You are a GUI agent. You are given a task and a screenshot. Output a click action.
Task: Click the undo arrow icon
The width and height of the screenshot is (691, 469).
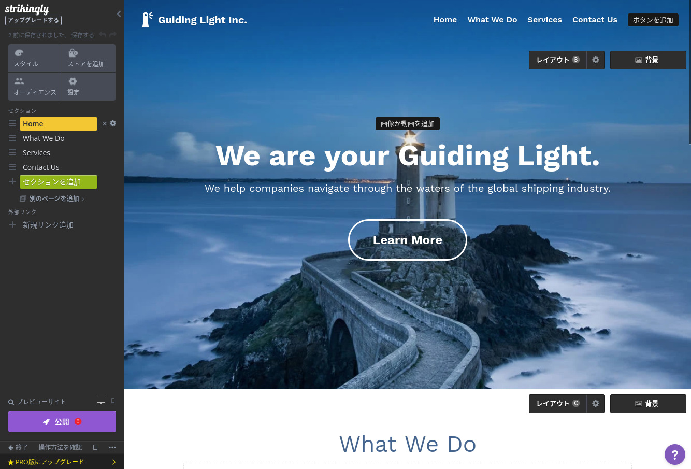coord(103,35)
